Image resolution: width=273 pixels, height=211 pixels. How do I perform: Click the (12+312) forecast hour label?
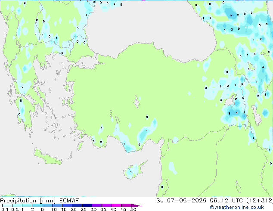click(x=260, y=201)
